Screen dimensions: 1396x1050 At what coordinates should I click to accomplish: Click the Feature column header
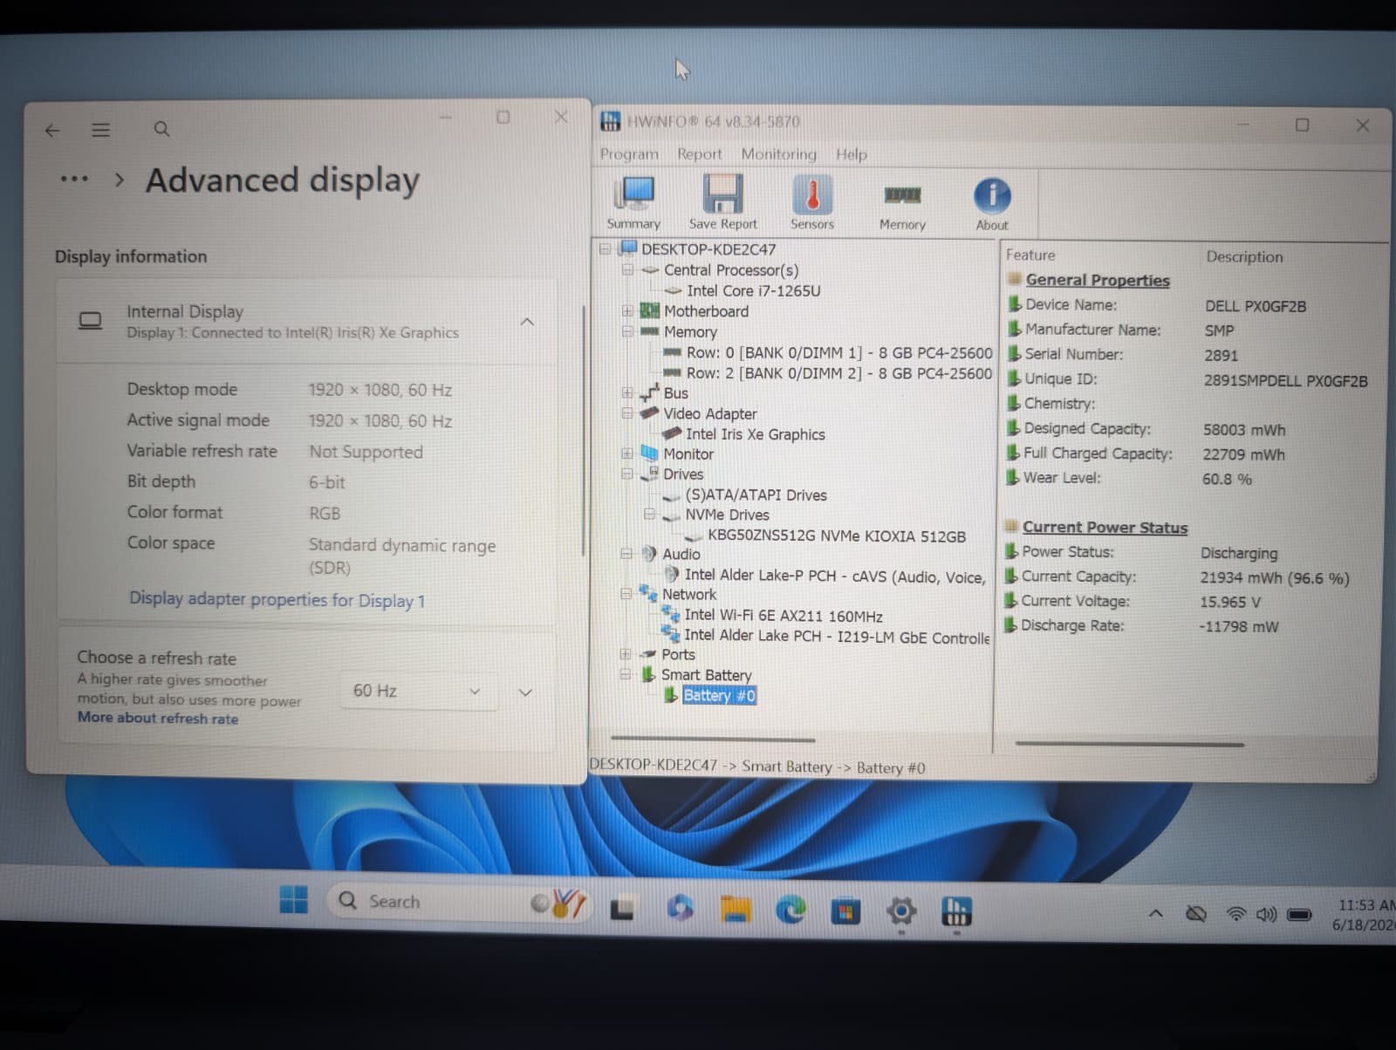pos(1030,255)
